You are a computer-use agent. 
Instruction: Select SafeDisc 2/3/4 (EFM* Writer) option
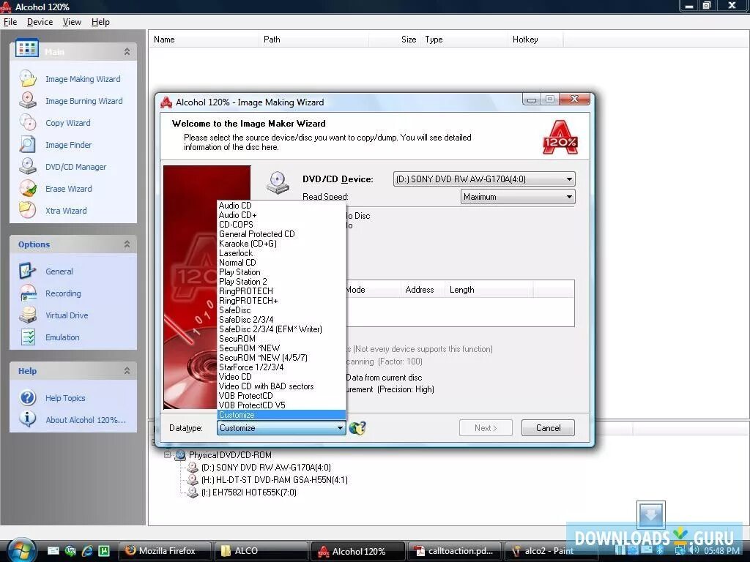(x=281, y=329)
